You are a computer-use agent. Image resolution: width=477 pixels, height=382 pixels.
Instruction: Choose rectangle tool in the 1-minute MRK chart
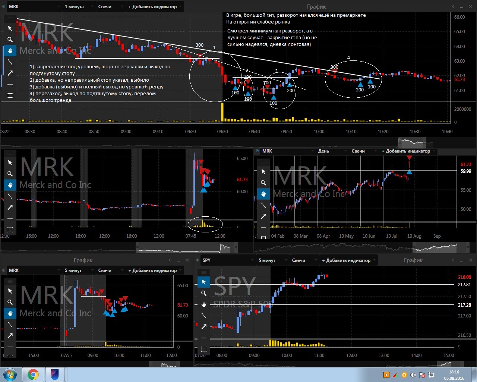[10, 95]
